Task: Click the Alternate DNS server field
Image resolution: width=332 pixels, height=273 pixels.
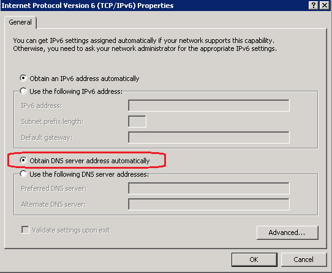Action: point(209,204)
